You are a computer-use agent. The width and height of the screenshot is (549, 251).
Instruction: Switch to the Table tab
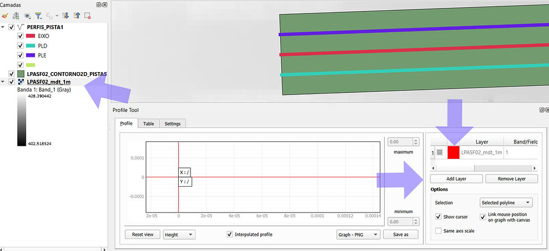click(149, 124)
